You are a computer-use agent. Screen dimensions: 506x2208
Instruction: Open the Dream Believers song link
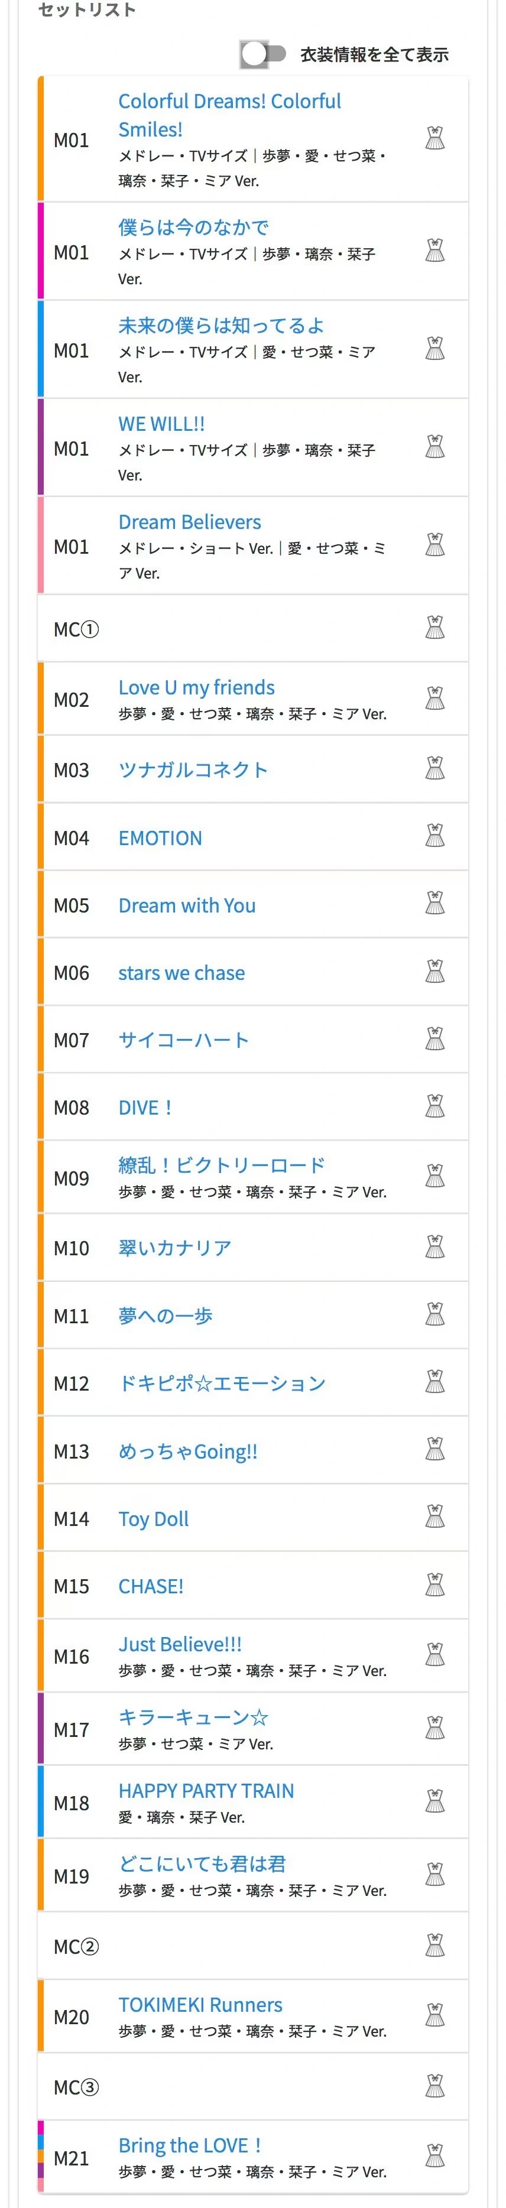190,522
